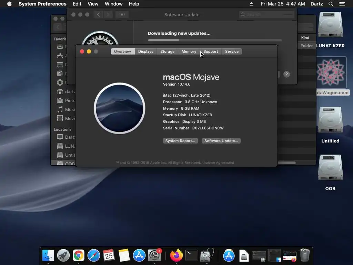The width and height of the screenshot is (353, 265).
Task: Open Google Chrome from the Dock
Action: (78, 256)
